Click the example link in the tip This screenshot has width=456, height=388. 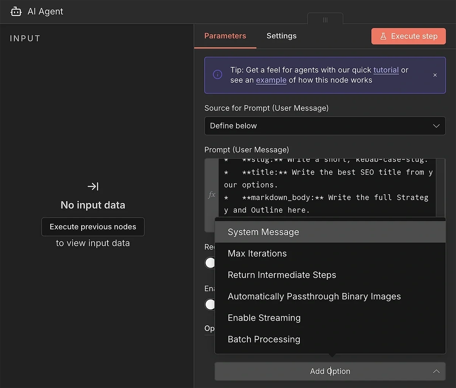click(x=271, y=80)
